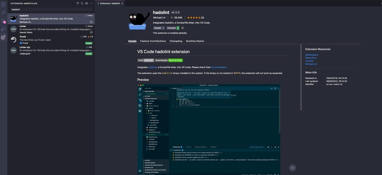Viewport: 382px width, 175px height.
Task: Refresh the extensions marketplace list
Action: [x=82, y=3]
